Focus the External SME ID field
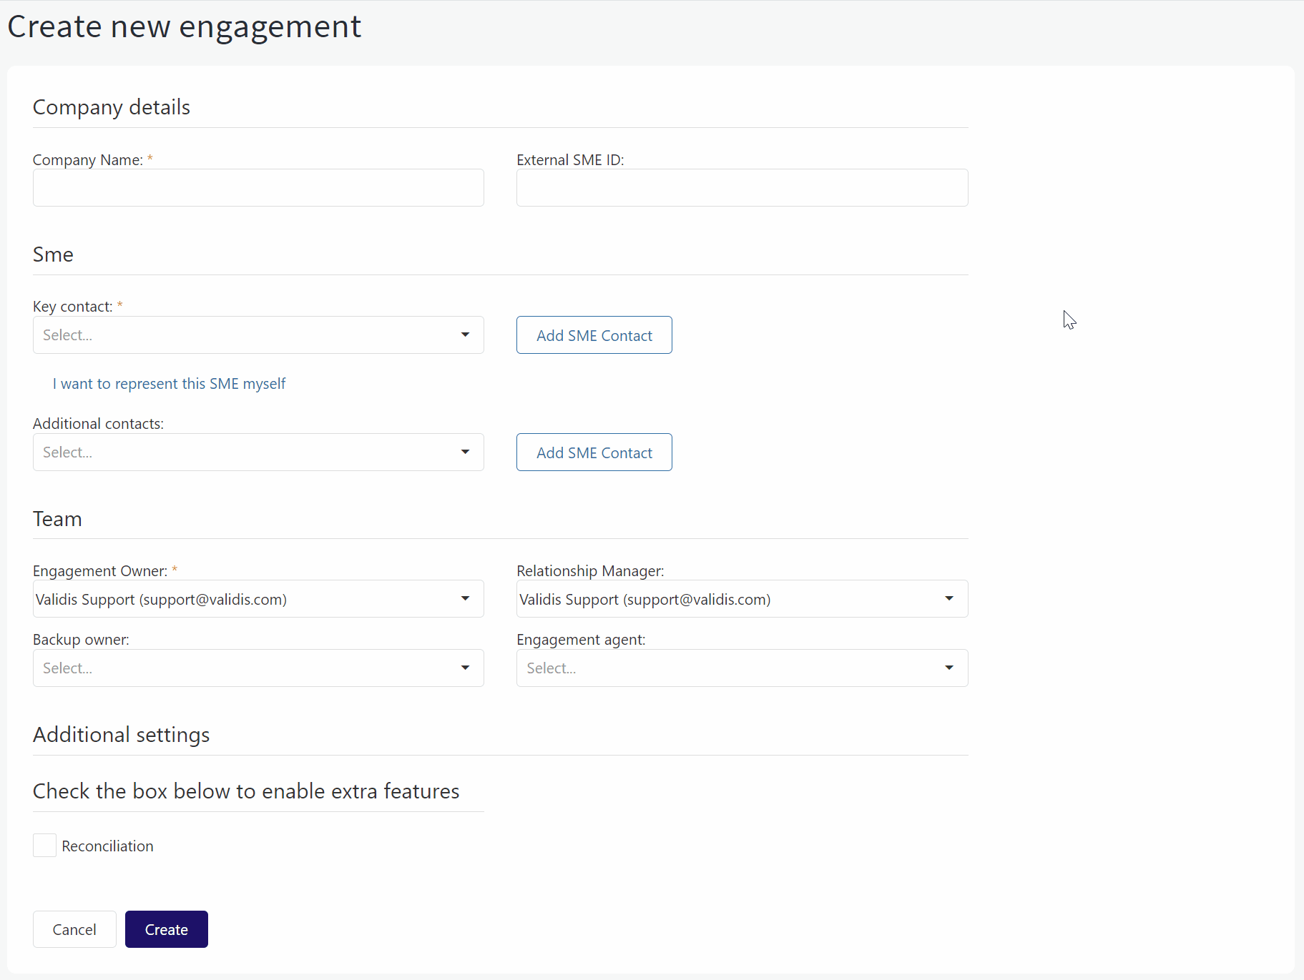The height and width of the screenshot is (980, 1304). pyautogui.click(x=742, y=188)
